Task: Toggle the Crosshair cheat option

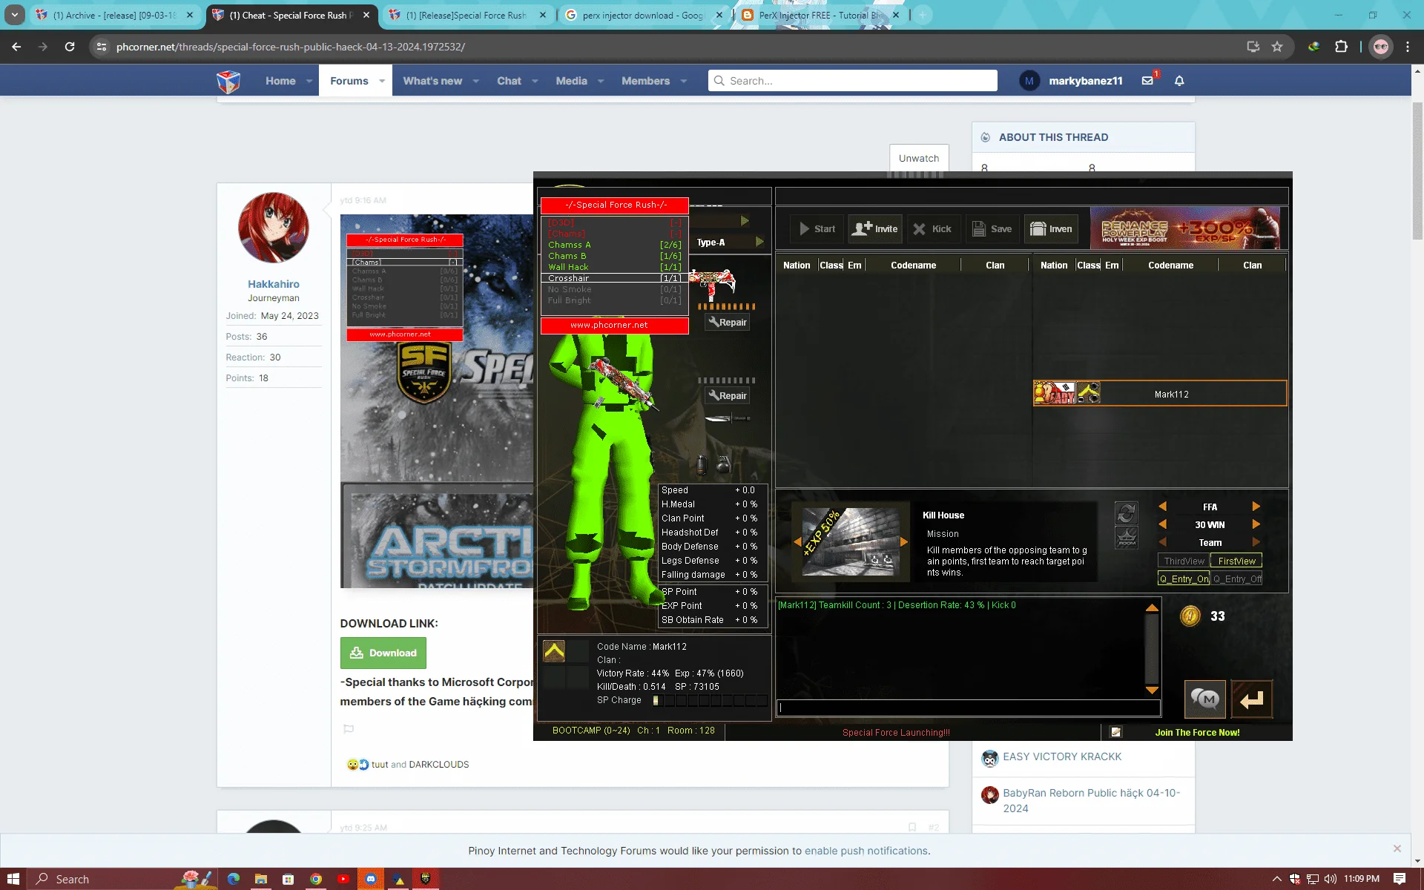Action: click(614, 278)
